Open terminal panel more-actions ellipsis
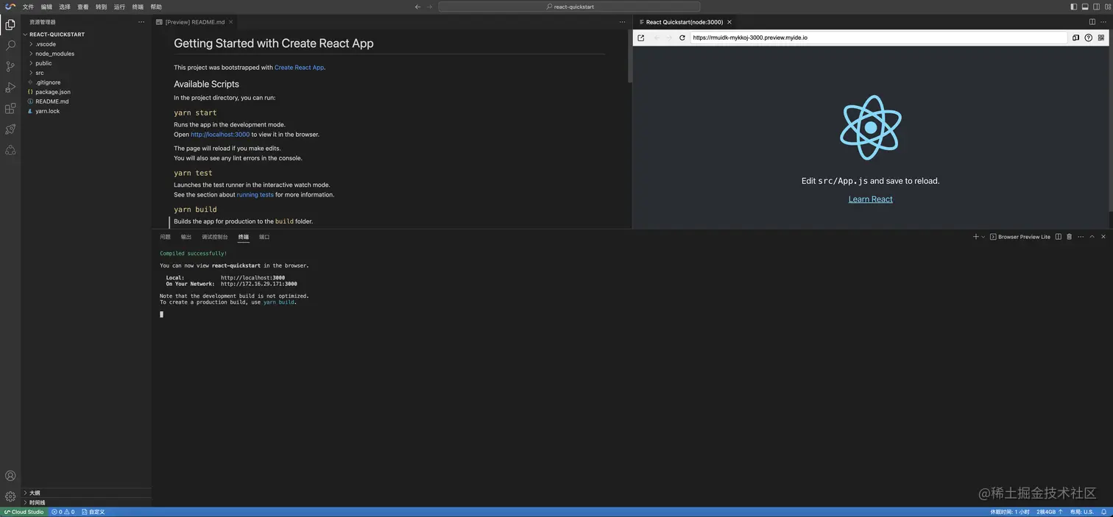Viewport: 1113px width, 517px height. [1081, 237]
